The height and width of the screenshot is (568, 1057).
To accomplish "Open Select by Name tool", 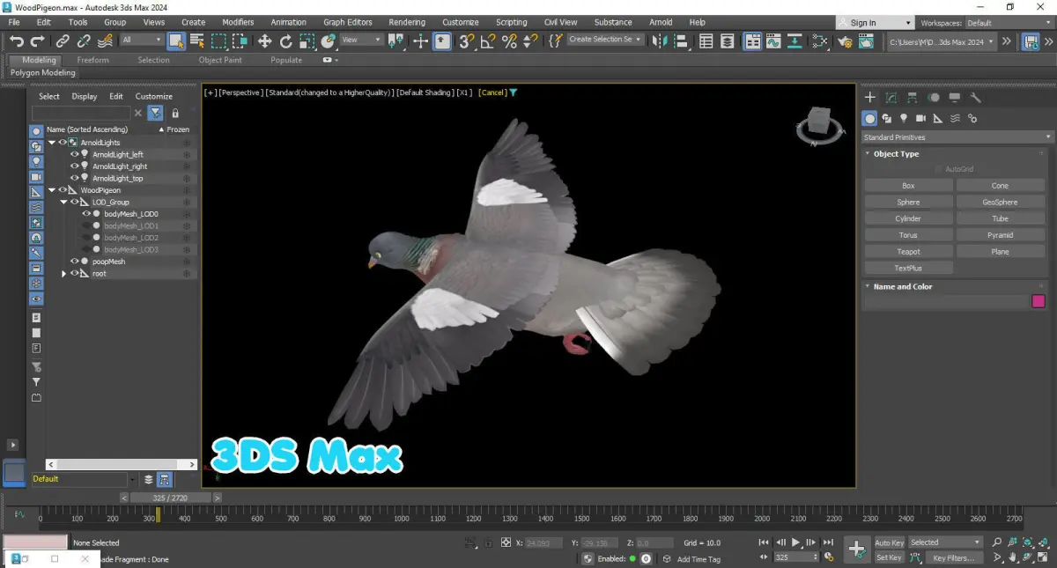I will [x=197, y=41].
